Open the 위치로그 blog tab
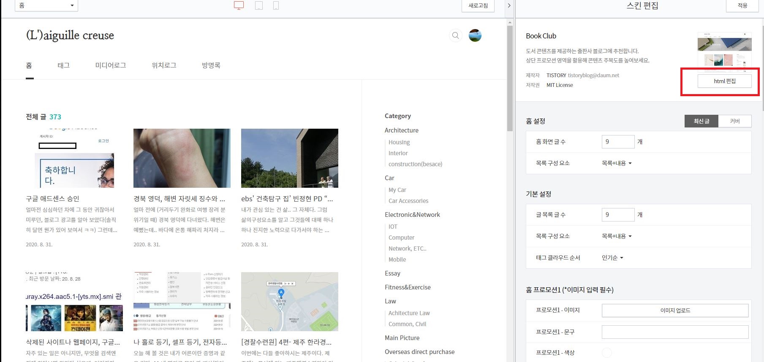This screenshot has width=764, height=362. pyautogui.click(x=164, y=65)
